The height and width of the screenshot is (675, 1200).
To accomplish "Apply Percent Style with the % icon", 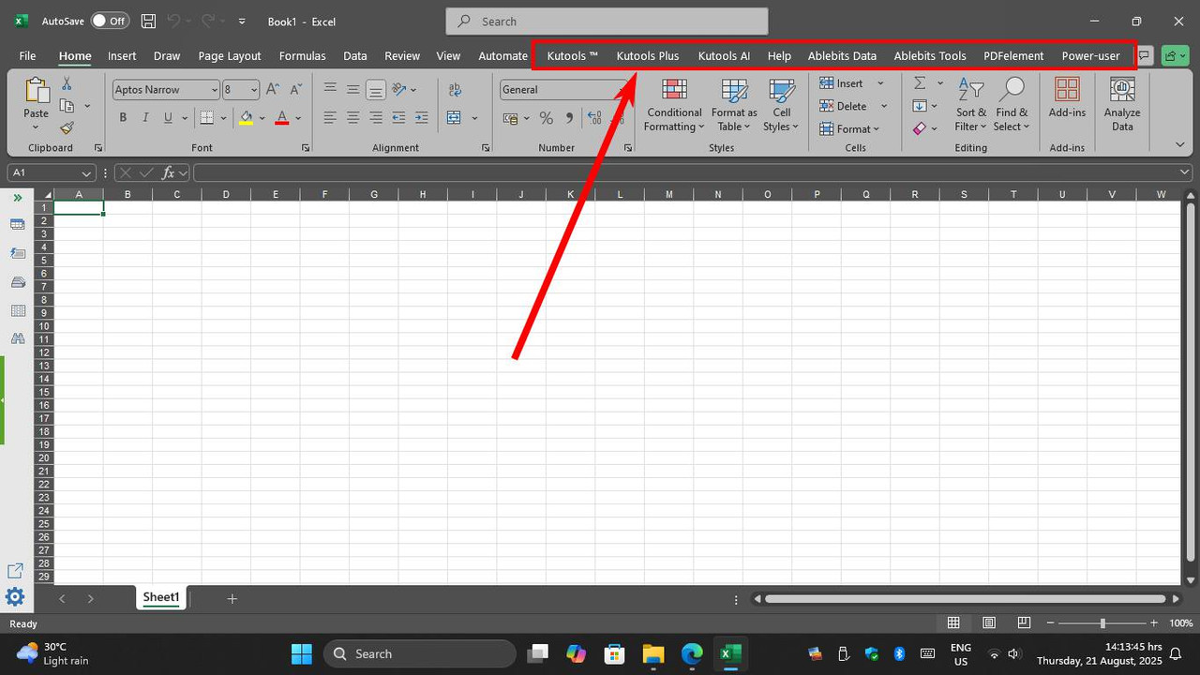I will pos(546,118).
